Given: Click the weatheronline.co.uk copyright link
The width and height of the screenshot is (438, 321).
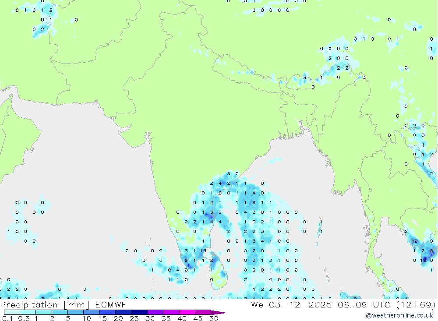Looking at the screenshot, I should click(399, 315).
